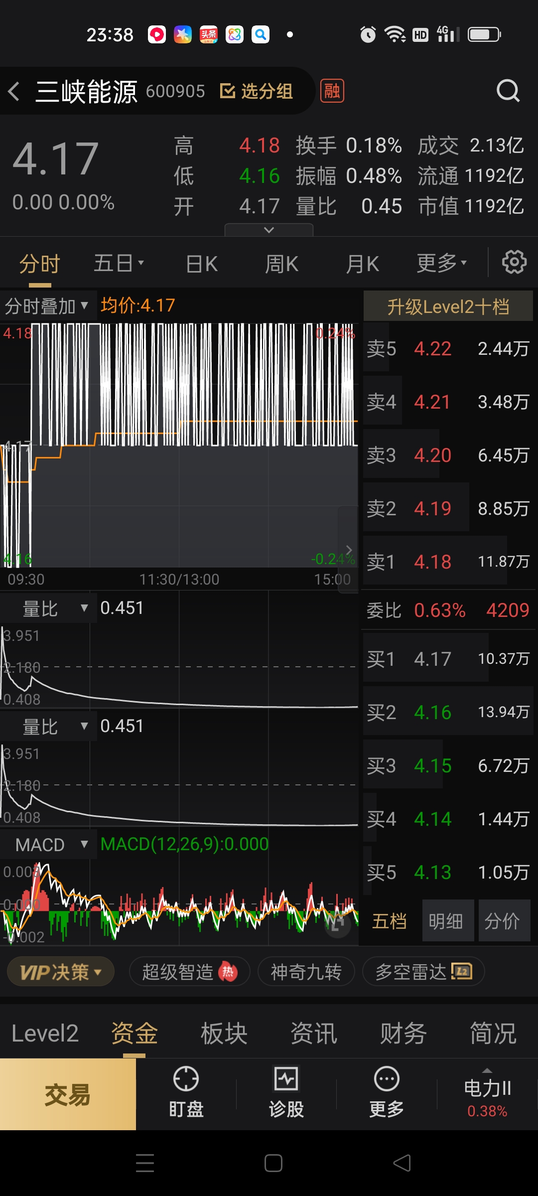Tap the 均价:4.17 average label

coord(138,305)
